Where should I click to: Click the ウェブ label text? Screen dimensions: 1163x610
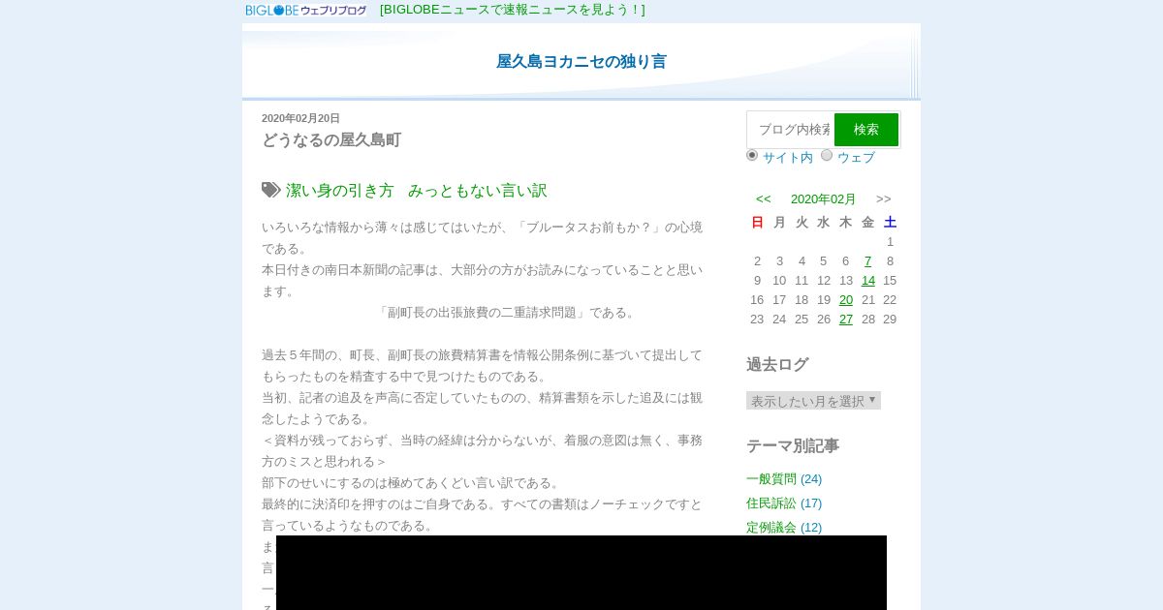pos(856,157)
